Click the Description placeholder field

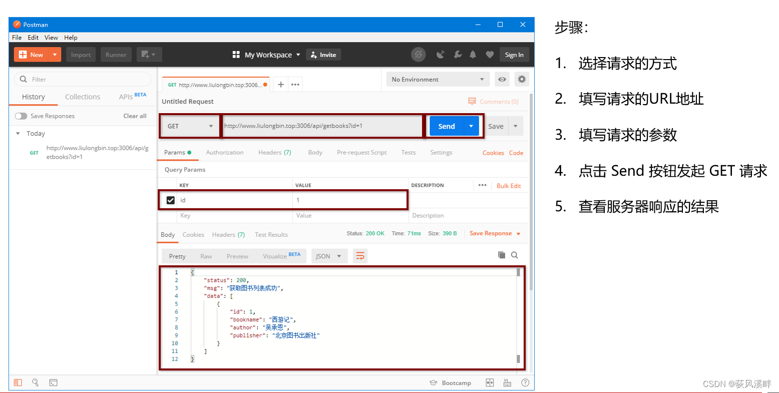tap(469, 215)
